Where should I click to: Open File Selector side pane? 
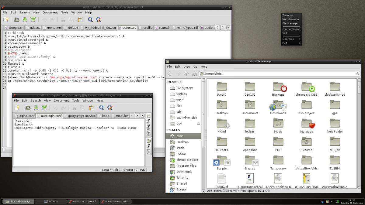point(149,125)
